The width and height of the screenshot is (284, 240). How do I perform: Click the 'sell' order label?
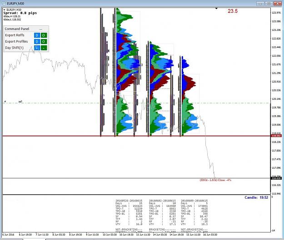coord(20,102)
